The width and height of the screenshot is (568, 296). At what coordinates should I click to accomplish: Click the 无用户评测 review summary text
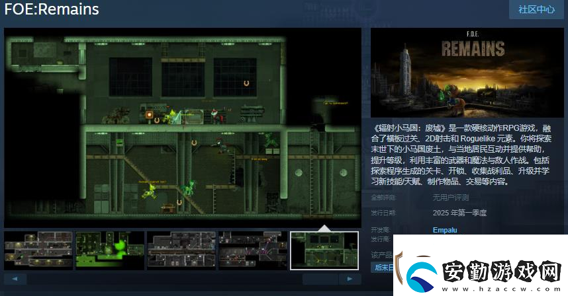point(451,198)
